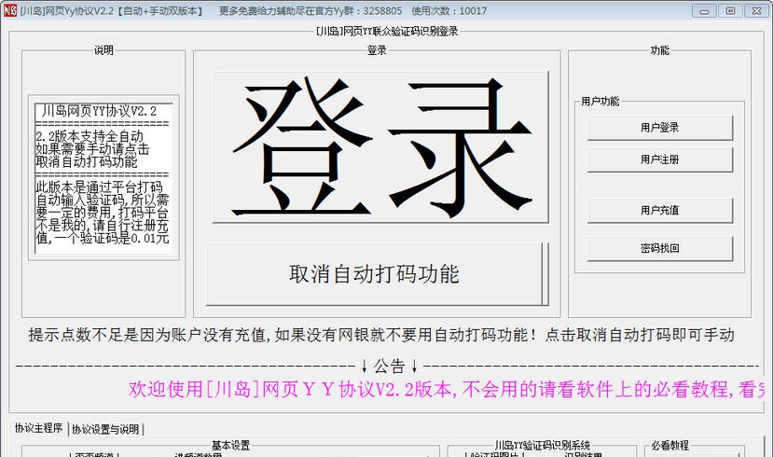Click 取消自动打码功能 button
773x457 pixels.
[377, 274]
